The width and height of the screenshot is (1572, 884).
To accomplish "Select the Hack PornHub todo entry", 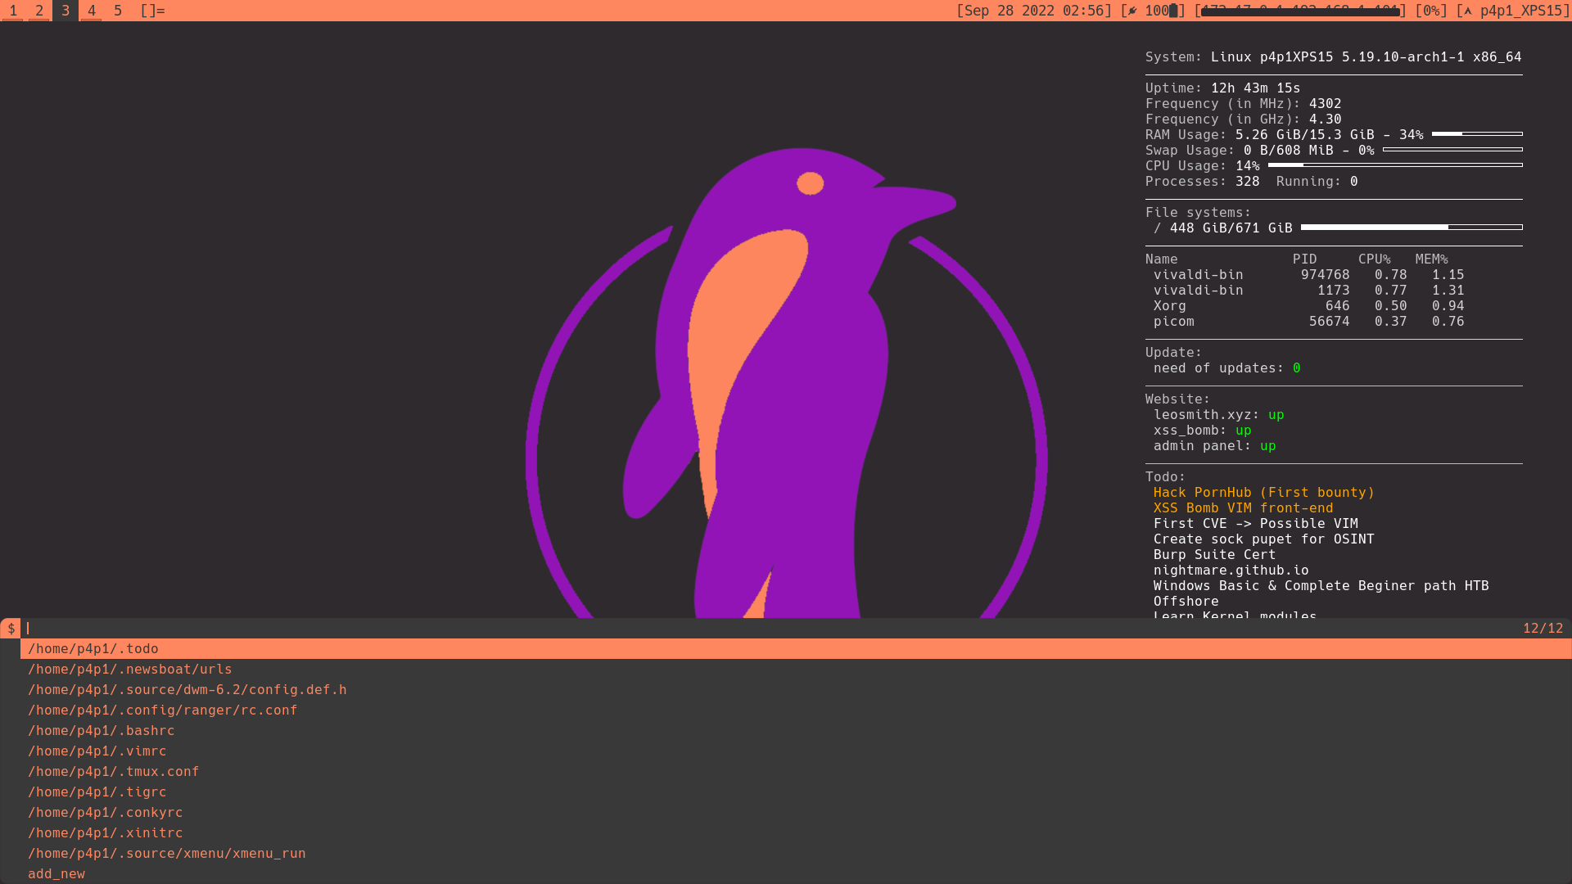I will pos(1263,492).
